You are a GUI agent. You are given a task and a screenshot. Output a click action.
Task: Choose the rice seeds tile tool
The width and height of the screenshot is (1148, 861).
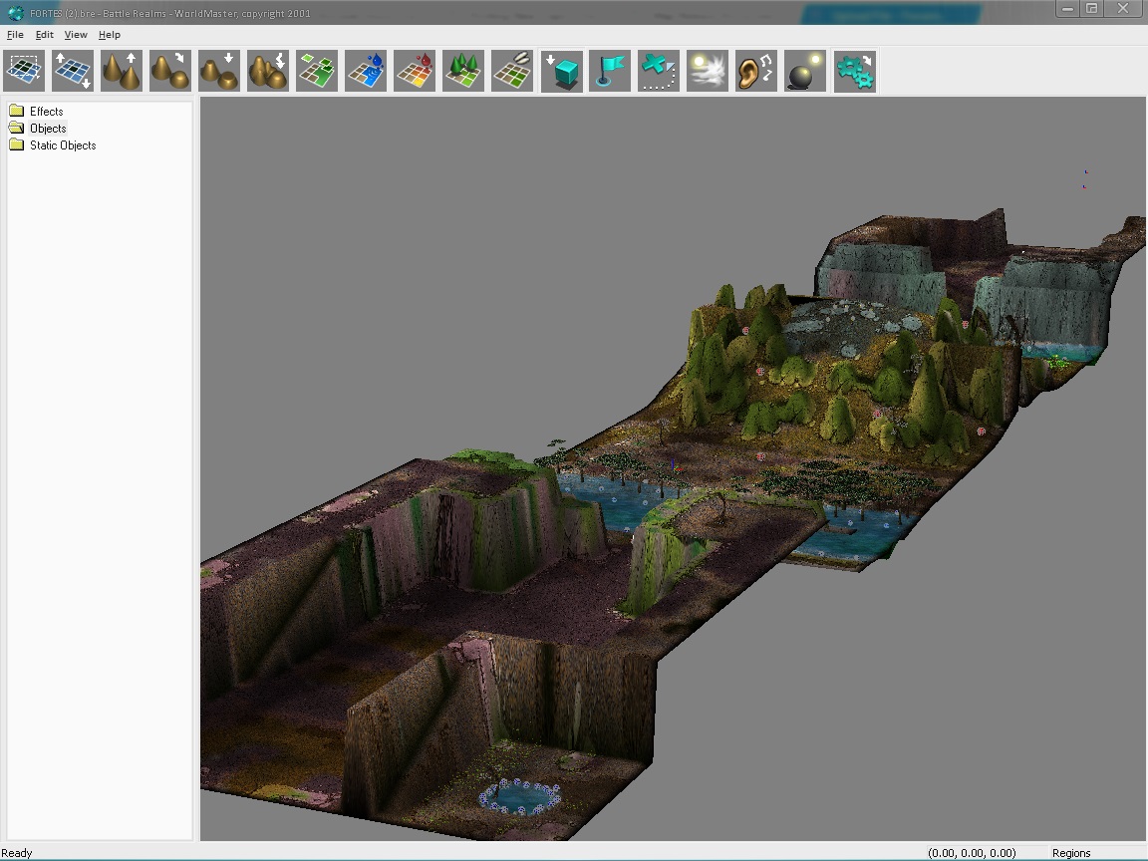(512, 71)
